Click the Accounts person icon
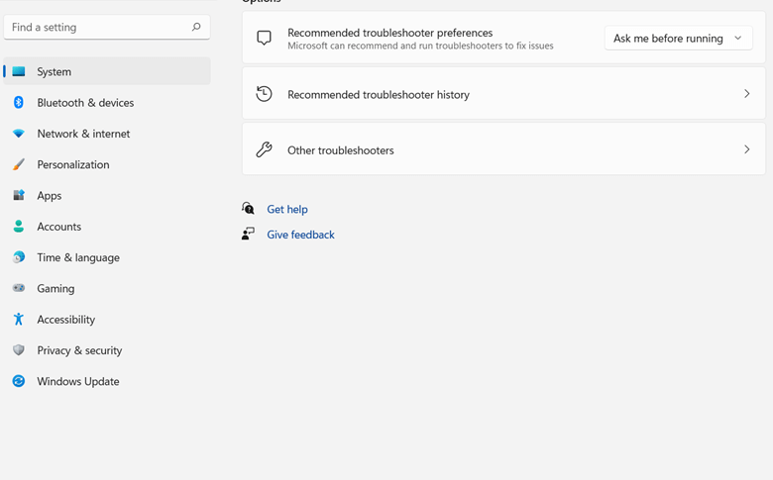773x480 pixels. tap(19, 227)
